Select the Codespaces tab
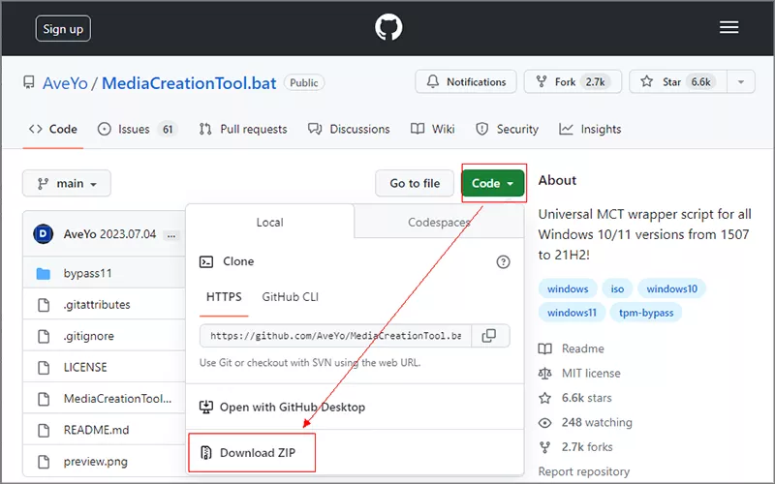775x484 pixels. tap(439, 223)
